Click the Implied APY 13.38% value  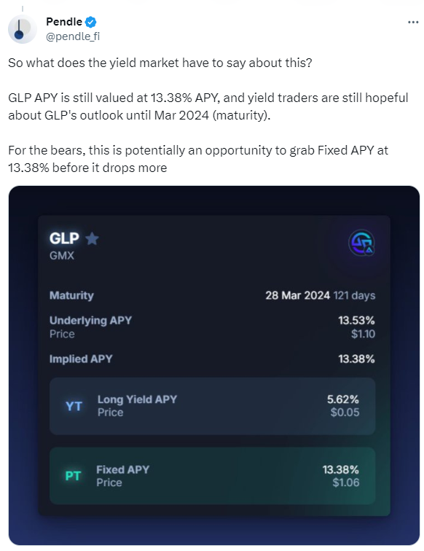(356, 359)
